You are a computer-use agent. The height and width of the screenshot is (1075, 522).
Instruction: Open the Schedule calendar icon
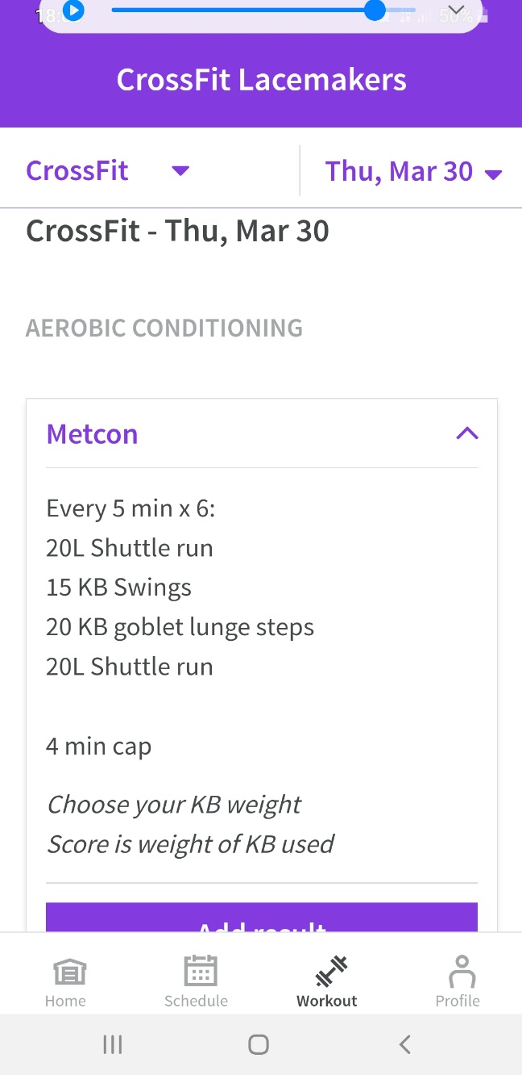tap(201, 971)
